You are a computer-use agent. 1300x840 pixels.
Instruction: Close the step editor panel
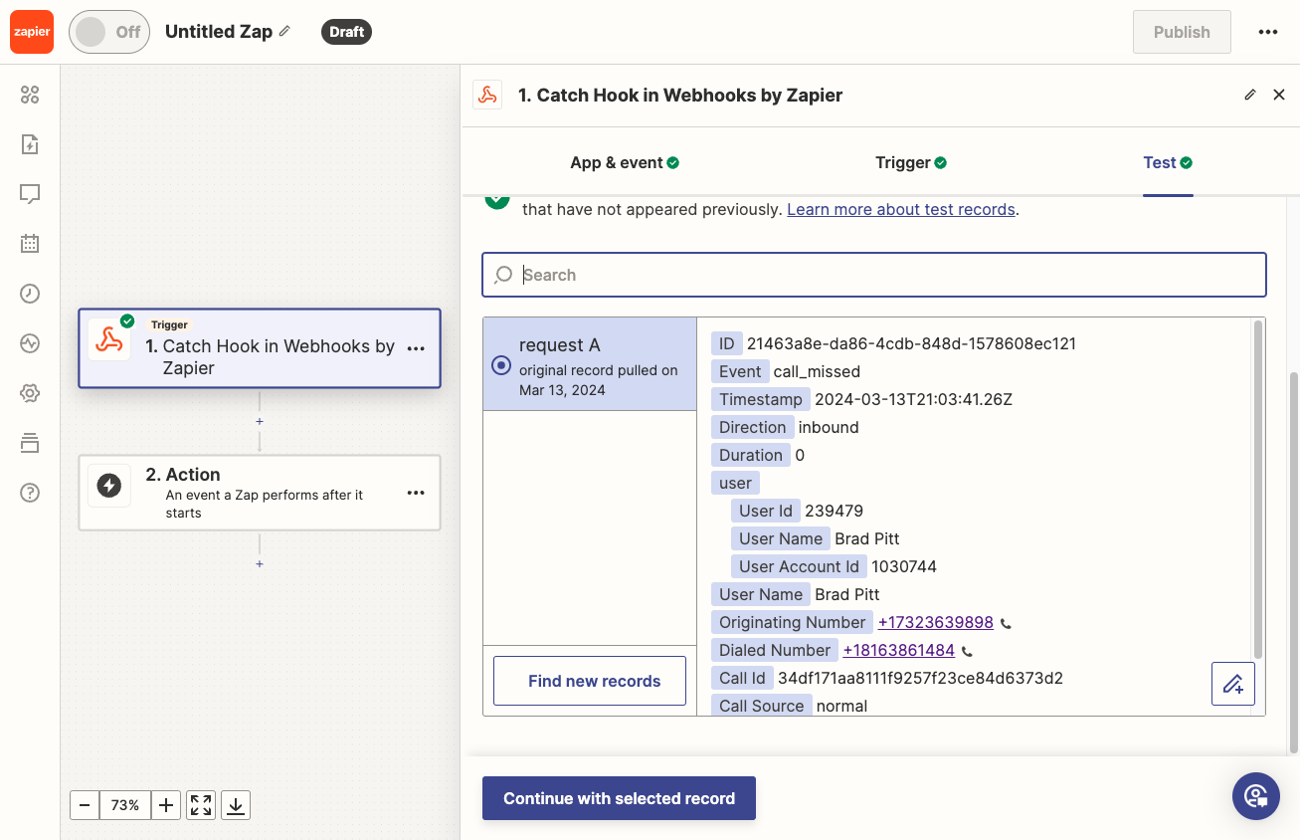[x=1279, y=95]
